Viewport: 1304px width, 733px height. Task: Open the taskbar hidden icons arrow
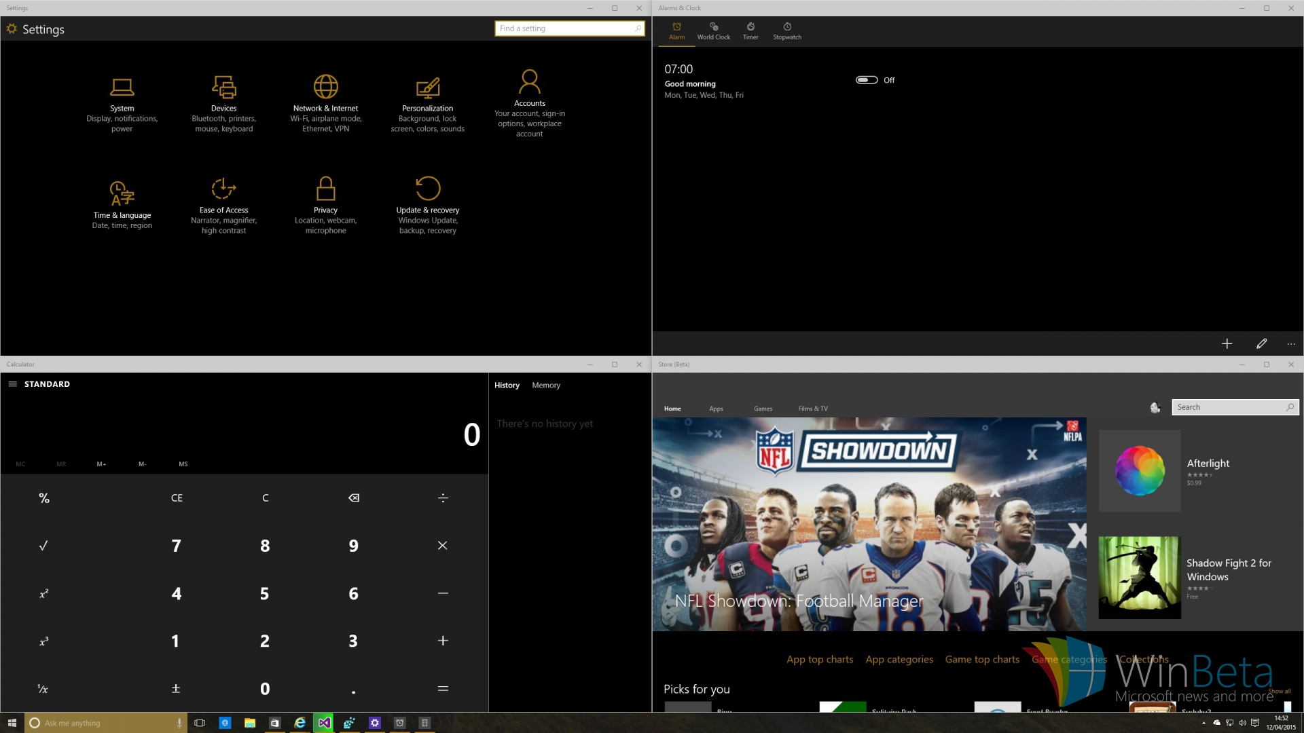coord(1203,723)
